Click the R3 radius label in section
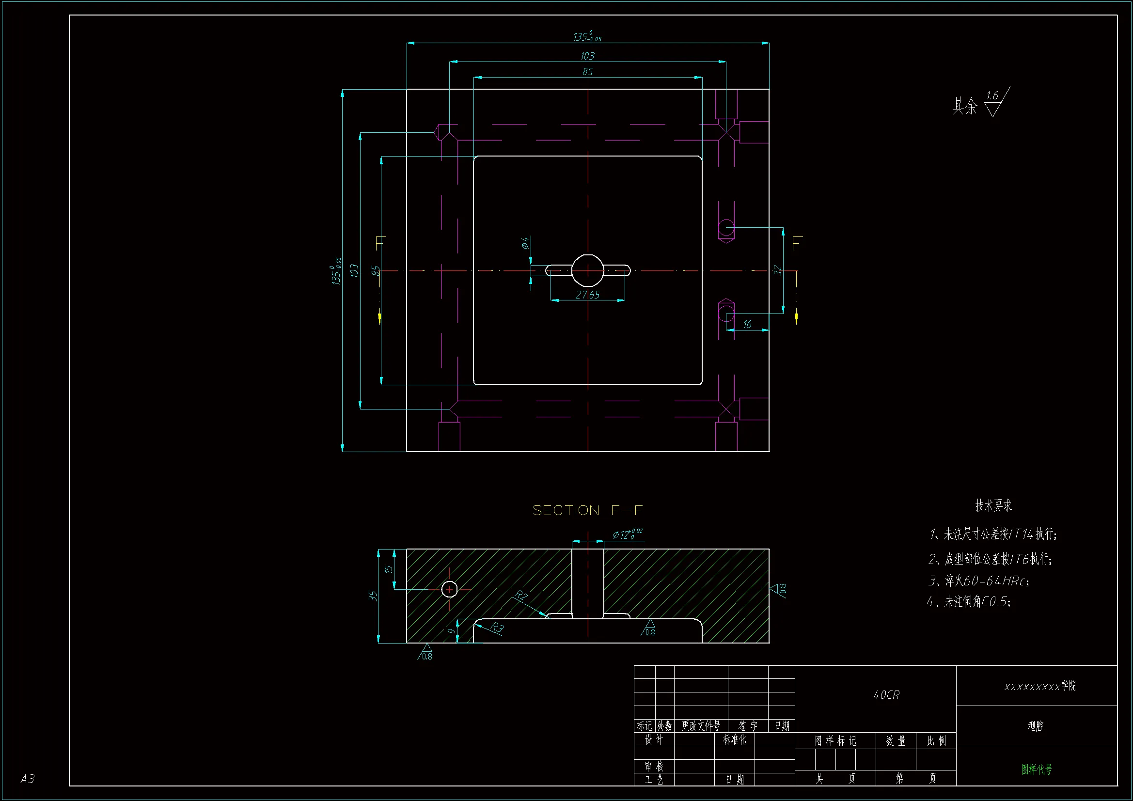1133x801 pixels. (497, 627)
